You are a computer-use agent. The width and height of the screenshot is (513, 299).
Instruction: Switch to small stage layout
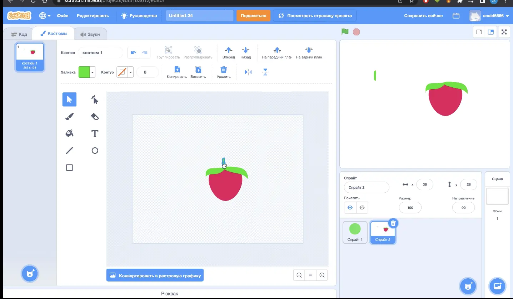tap(479, 32)
